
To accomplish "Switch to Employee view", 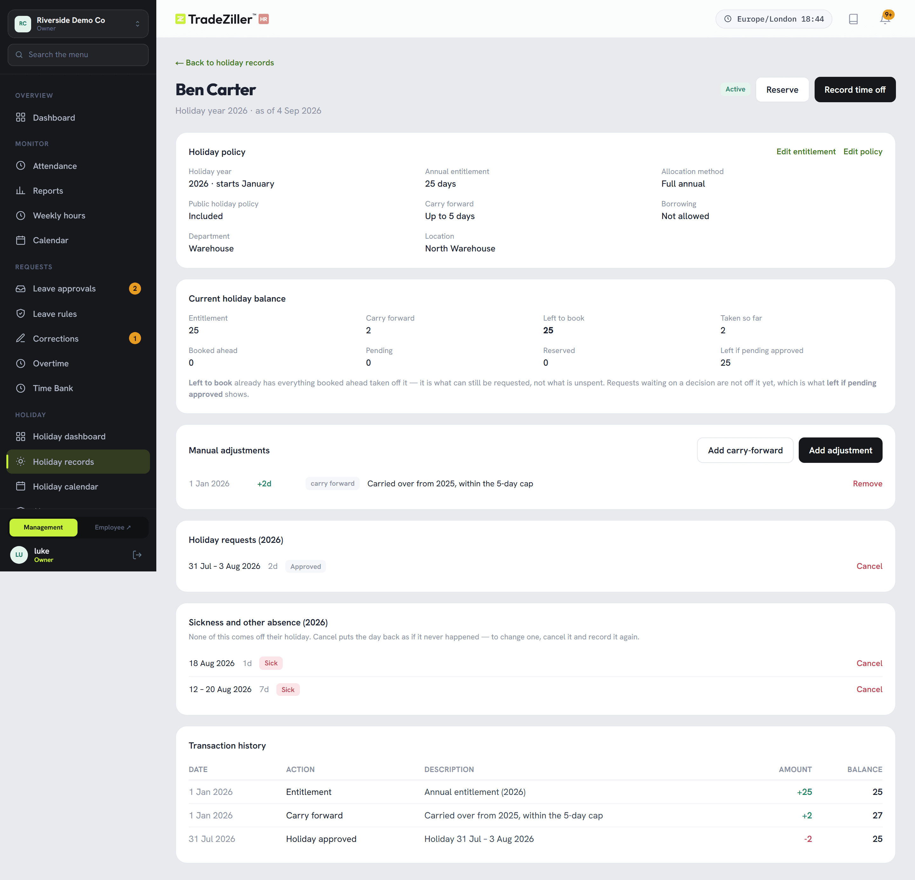I will point(112,527).
